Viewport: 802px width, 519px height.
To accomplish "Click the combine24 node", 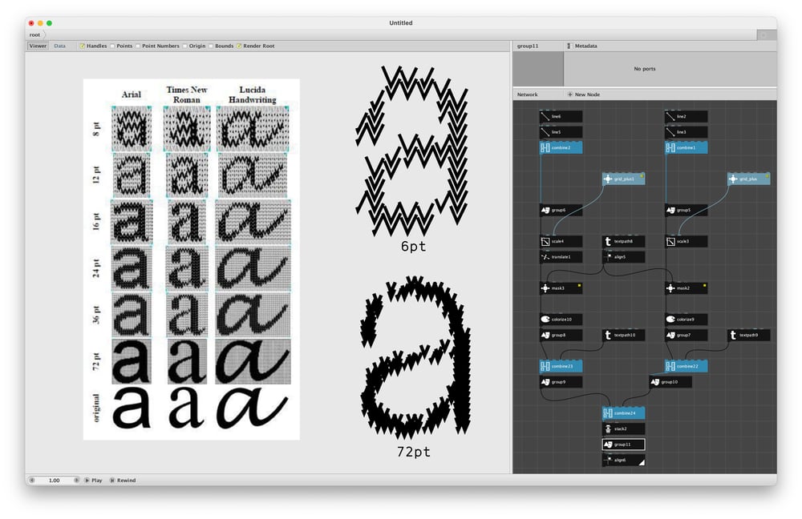I will [623, 412].
